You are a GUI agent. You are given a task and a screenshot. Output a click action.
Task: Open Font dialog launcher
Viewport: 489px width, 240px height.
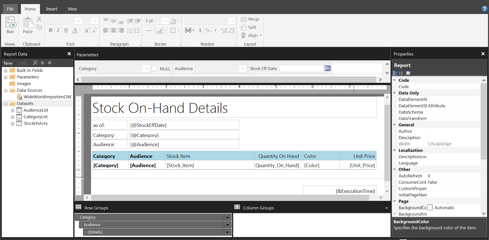98,45
